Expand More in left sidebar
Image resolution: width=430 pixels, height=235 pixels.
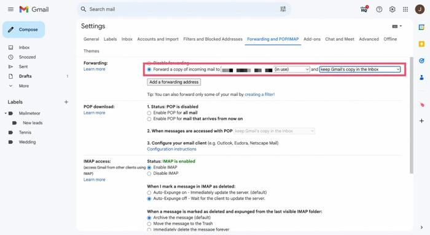click(x=24, y=86)
